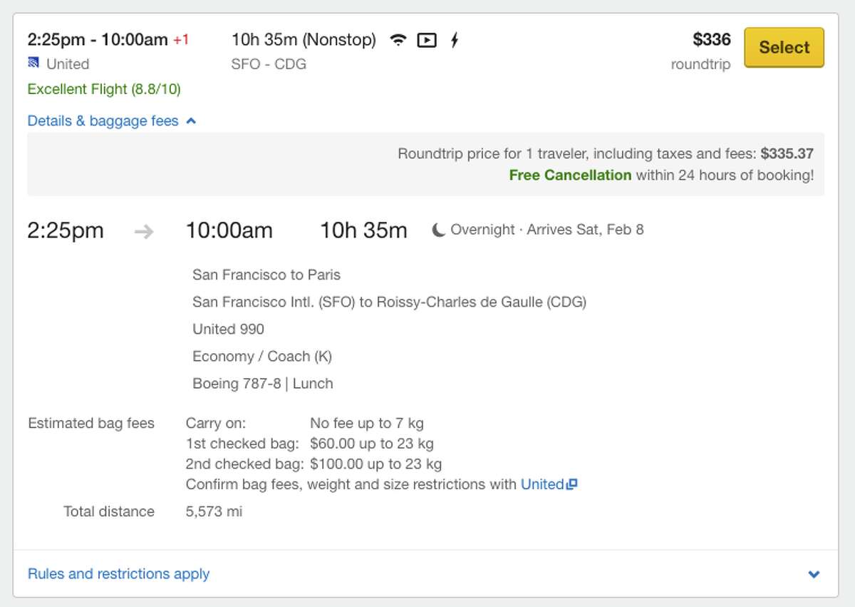Click the Free Cancellation text

pyautogui.click(x=570, y=175)
